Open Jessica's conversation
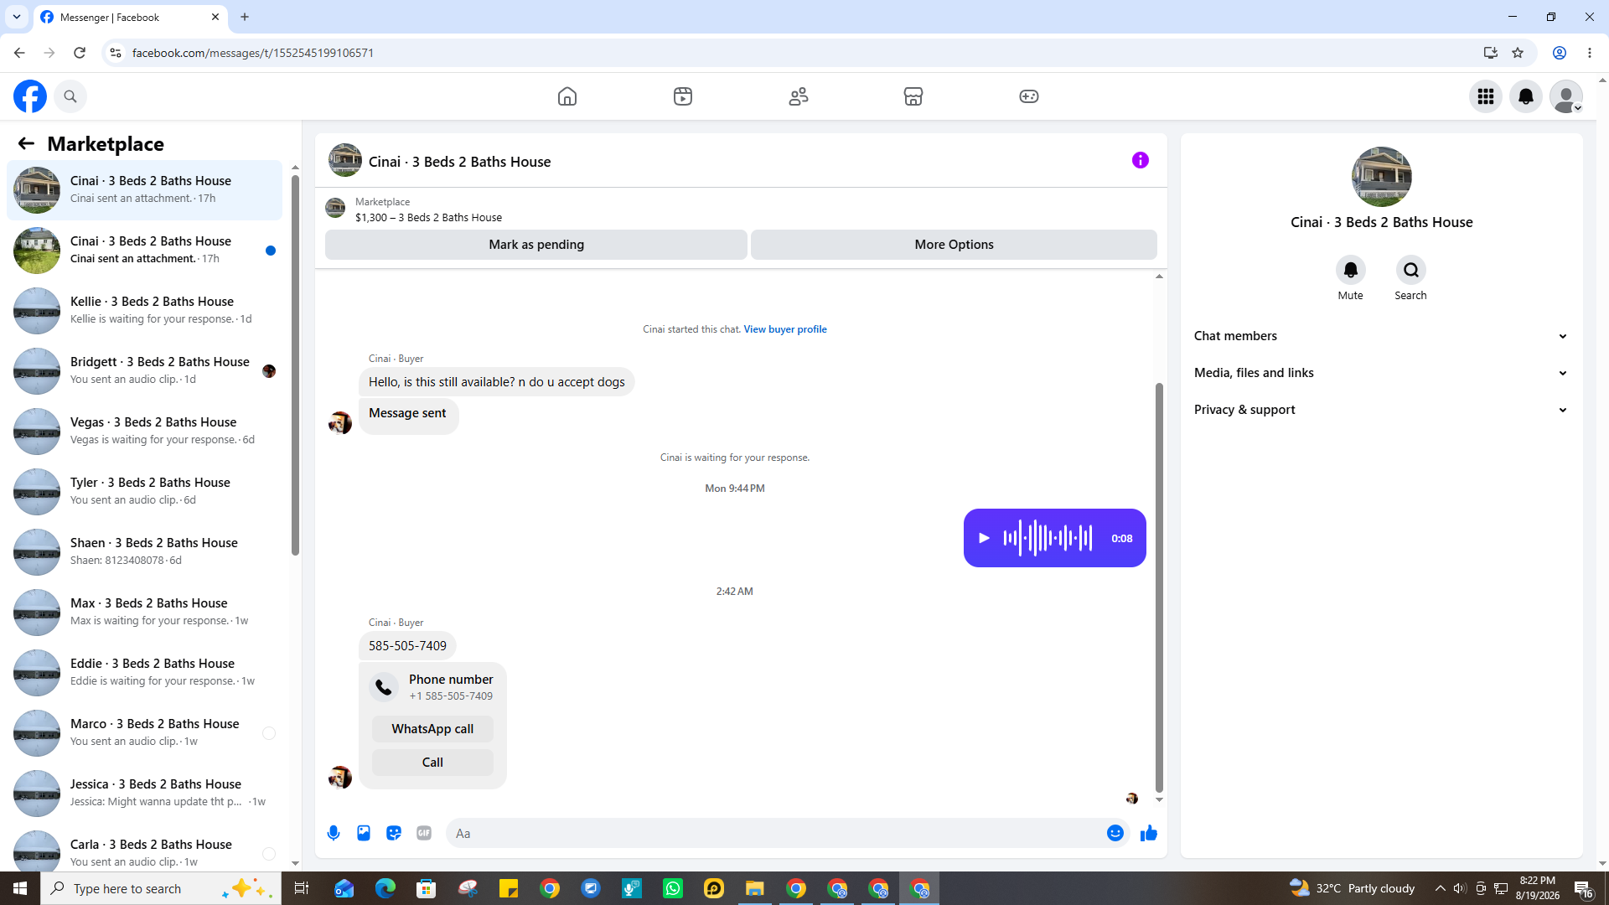The width and height of the screenshot is (1609, 905). [x=145, y=794]
